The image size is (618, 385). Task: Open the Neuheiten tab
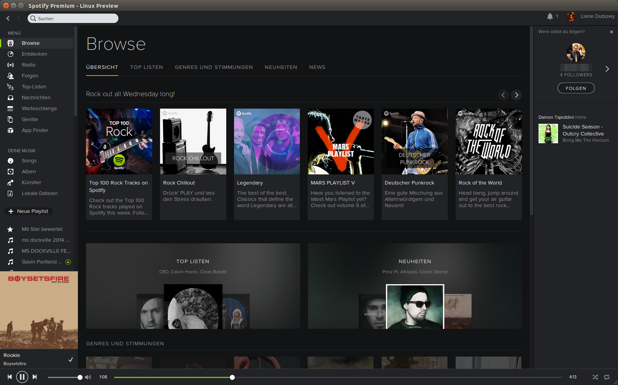pyautogui.click(x=281, y=67)
